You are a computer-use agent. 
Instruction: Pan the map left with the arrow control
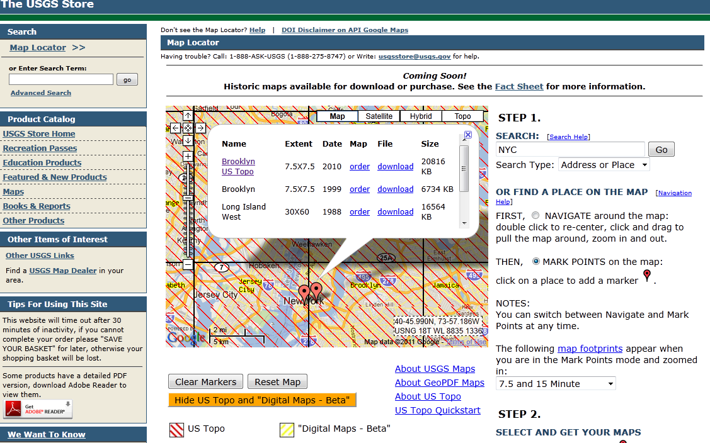[x=176, y=127]
